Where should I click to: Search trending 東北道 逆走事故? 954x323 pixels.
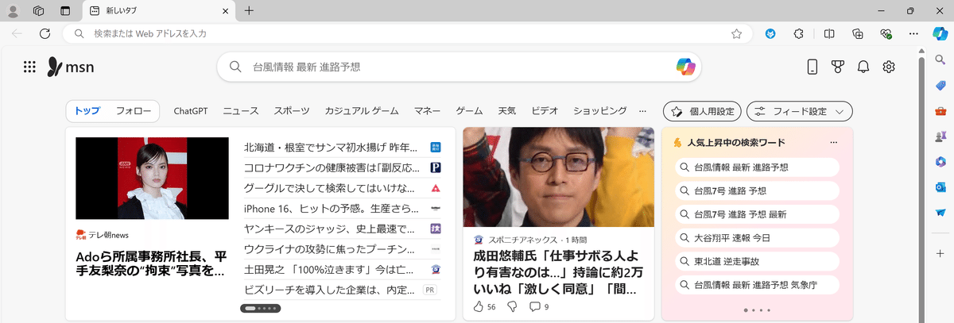(x=757, y=260)
